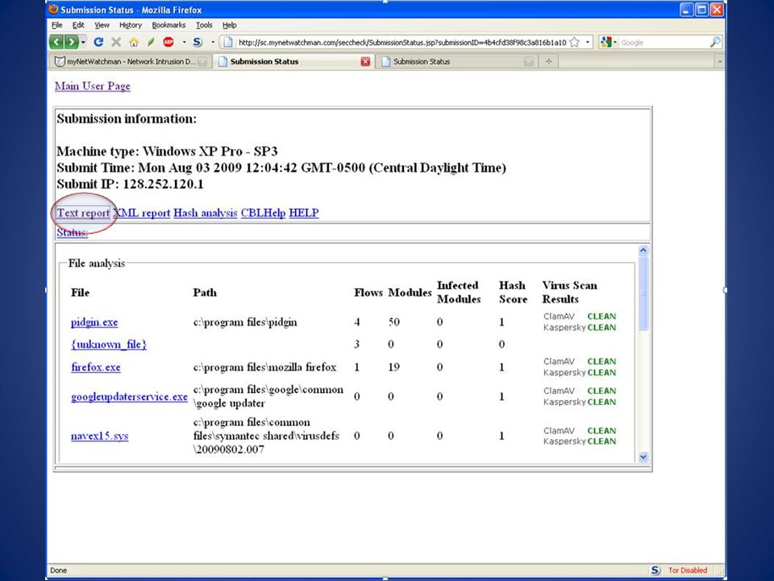Maximize the Firefox window
Screen dimensions: 774x581
coord(701,10)
